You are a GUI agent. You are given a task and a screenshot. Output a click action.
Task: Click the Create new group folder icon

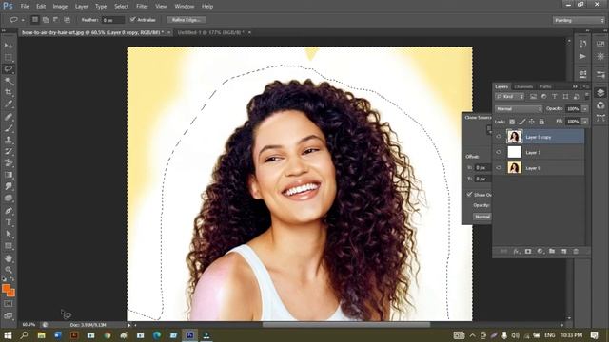click(x=552, y=251)
